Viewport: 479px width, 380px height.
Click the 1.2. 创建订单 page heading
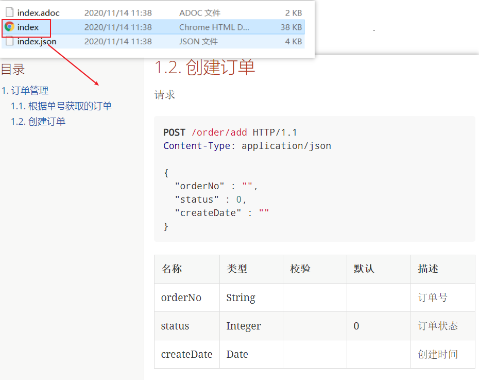pos(204,67)
